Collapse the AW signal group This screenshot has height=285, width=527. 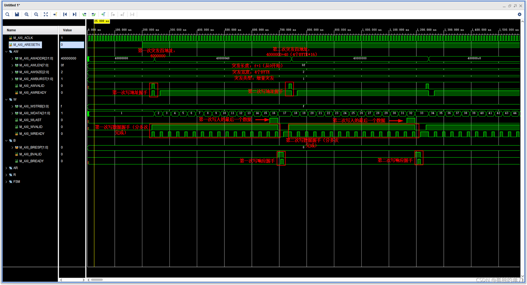tap(6, 51)
